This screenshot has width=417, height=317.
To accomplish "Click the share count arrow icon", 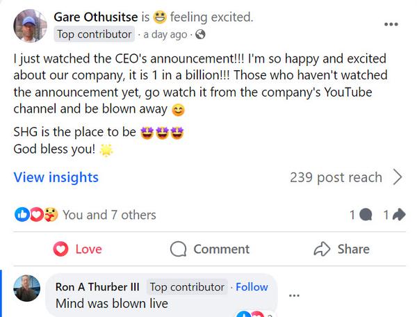I will click(x=399, y=216).
